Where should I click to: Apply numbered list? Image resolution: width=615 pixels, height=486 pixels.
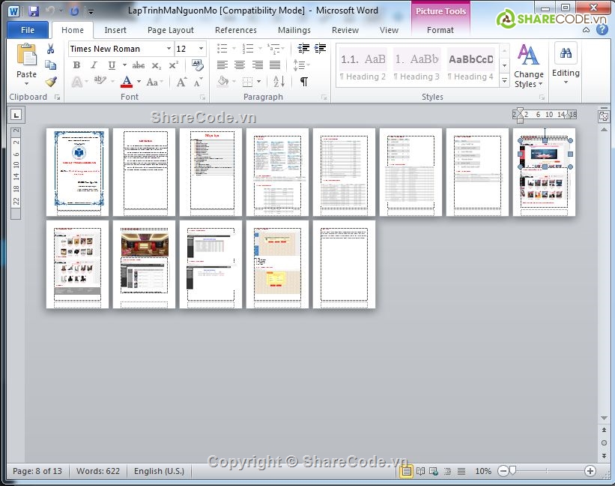pos(248,49)
